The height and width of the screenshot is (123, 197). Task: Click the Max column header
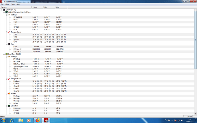(x=58, y=7)
